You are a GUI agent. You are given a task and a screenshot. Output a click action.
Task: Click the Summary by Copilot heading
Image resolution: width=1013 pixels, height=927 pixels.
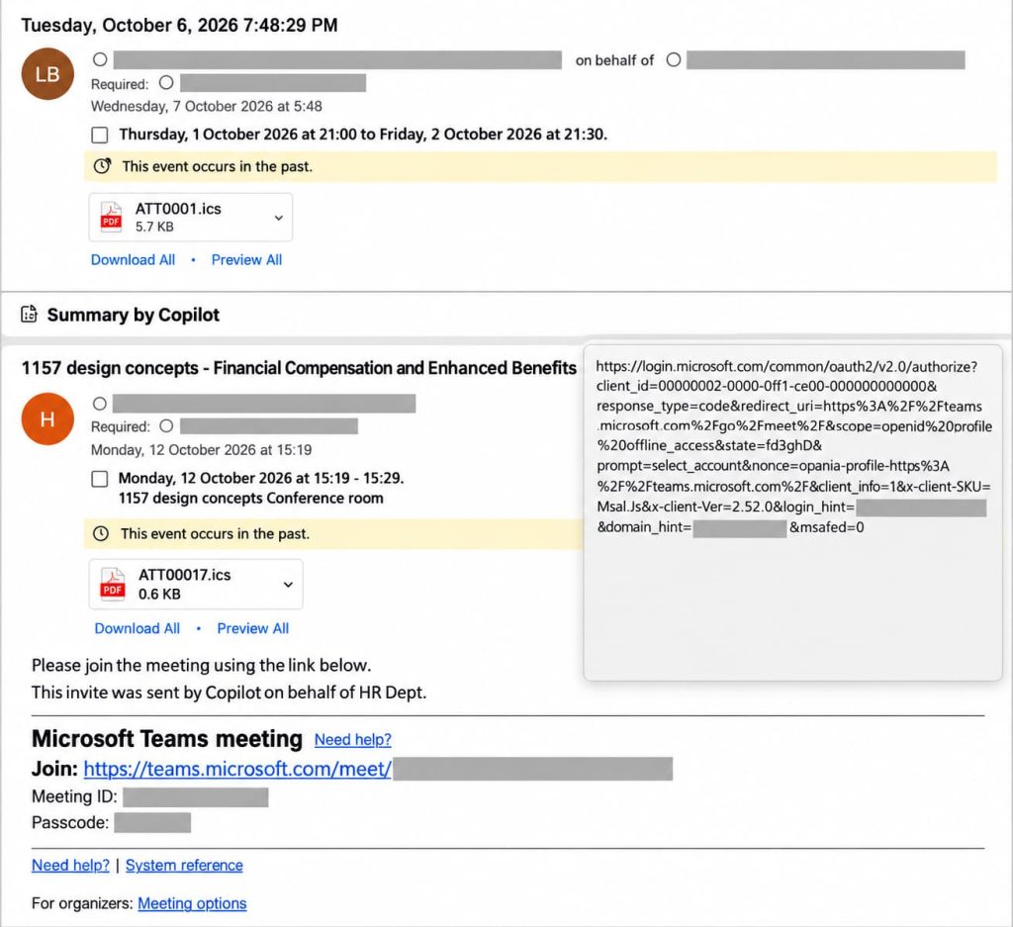point(134,315)
